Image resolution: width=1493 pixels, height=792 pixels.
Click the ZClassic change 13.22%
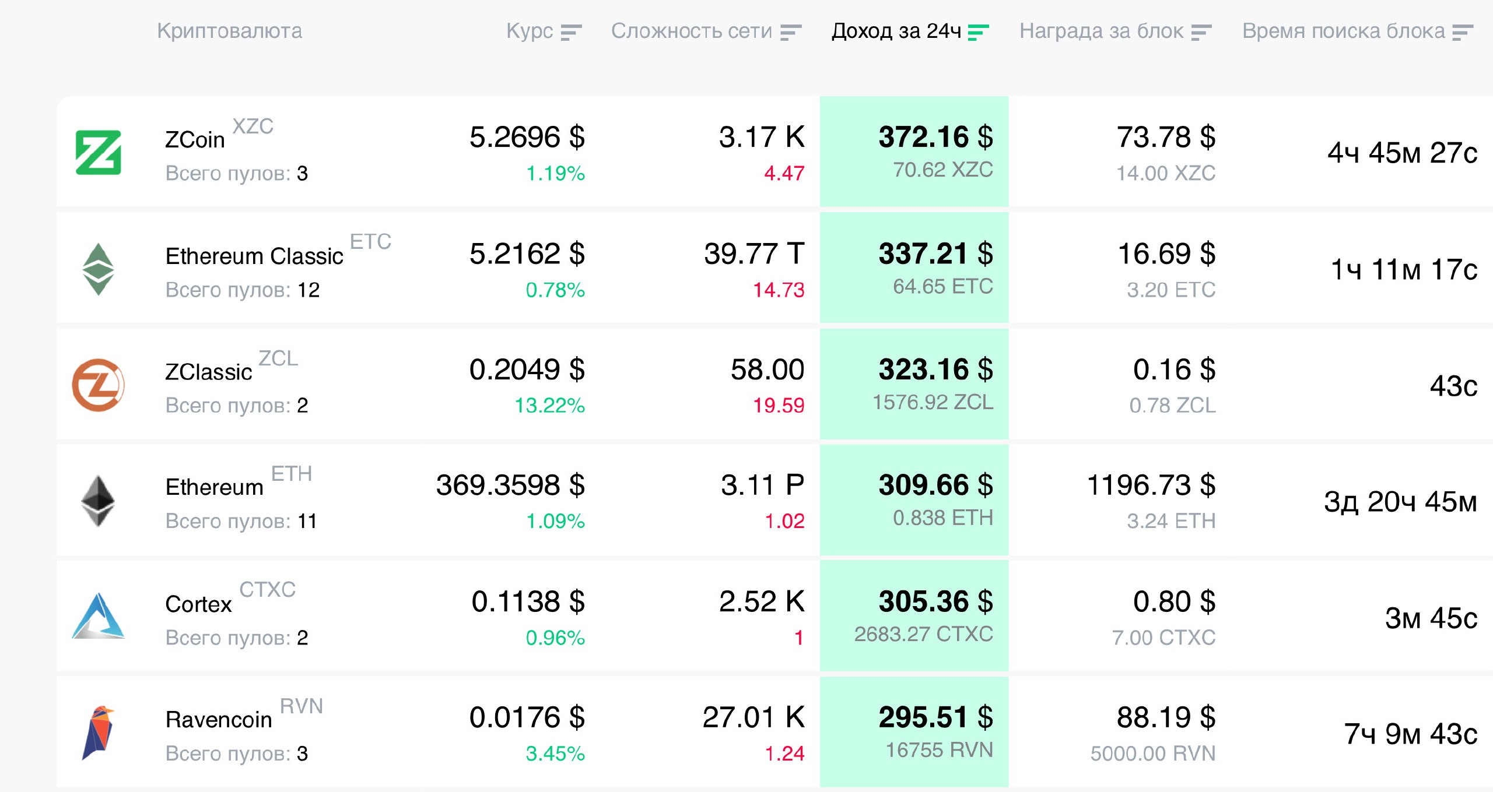tap(549, 405)
